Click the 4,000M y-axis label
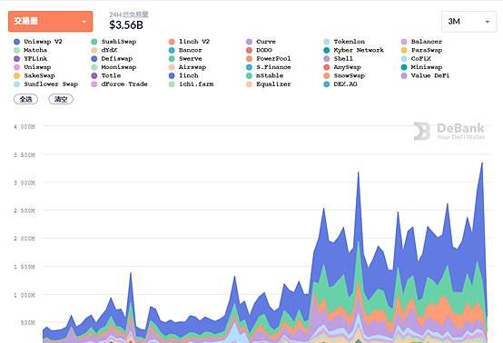Screen dimensions: 503x343 (x=24, y=127)
